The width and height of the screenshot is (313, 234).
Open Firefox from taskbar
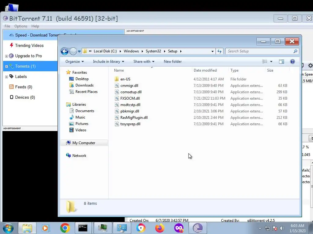pyautogui.click(x=160, y=228)
